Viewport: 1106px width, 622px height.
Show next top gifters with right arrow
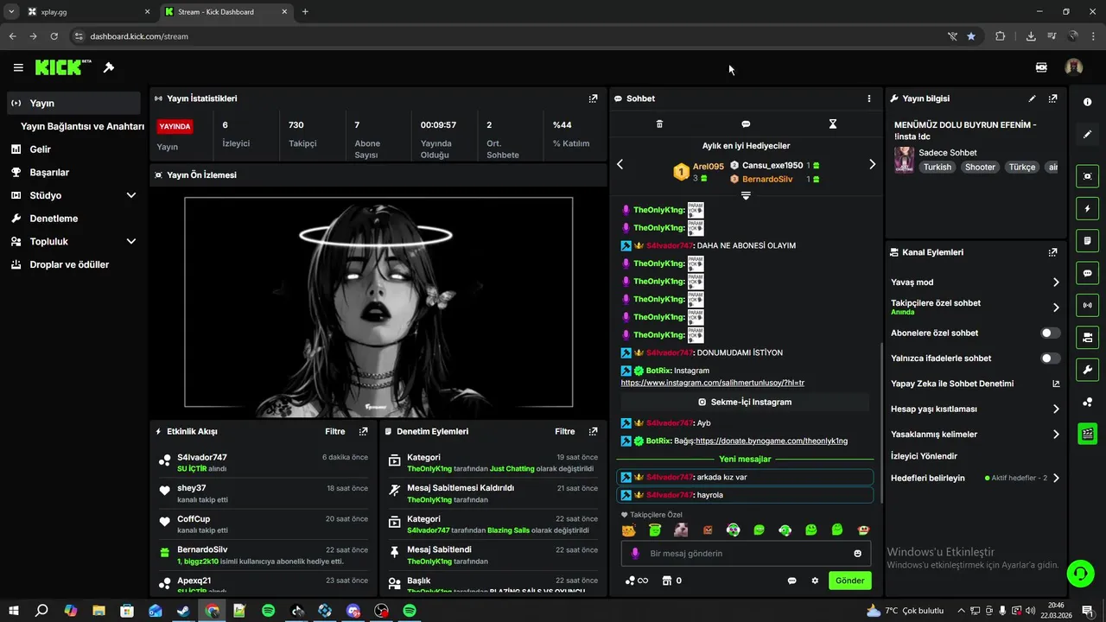[872, 164]
